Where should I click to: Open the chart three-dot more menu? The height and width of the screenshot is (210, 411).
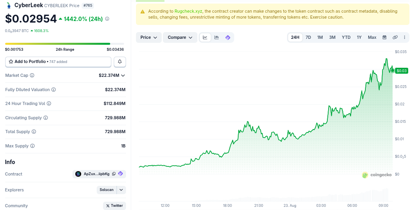coord(404,38)
